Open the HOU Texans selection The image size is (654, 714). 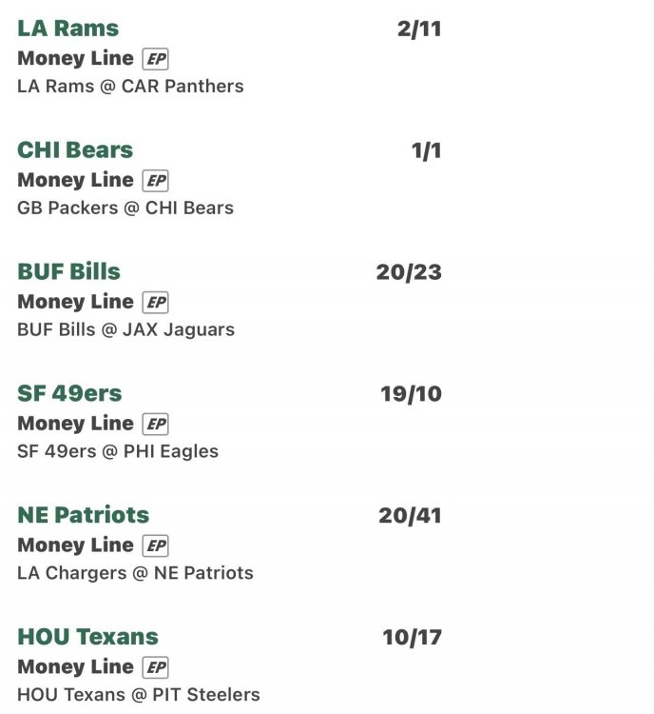[87, 638]
